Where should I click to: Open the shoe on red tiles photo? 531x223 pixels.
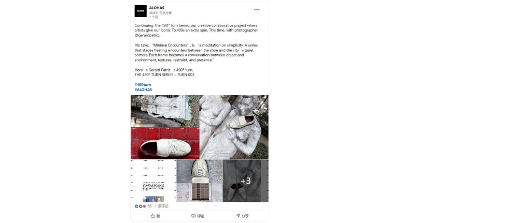pos(165,143)
